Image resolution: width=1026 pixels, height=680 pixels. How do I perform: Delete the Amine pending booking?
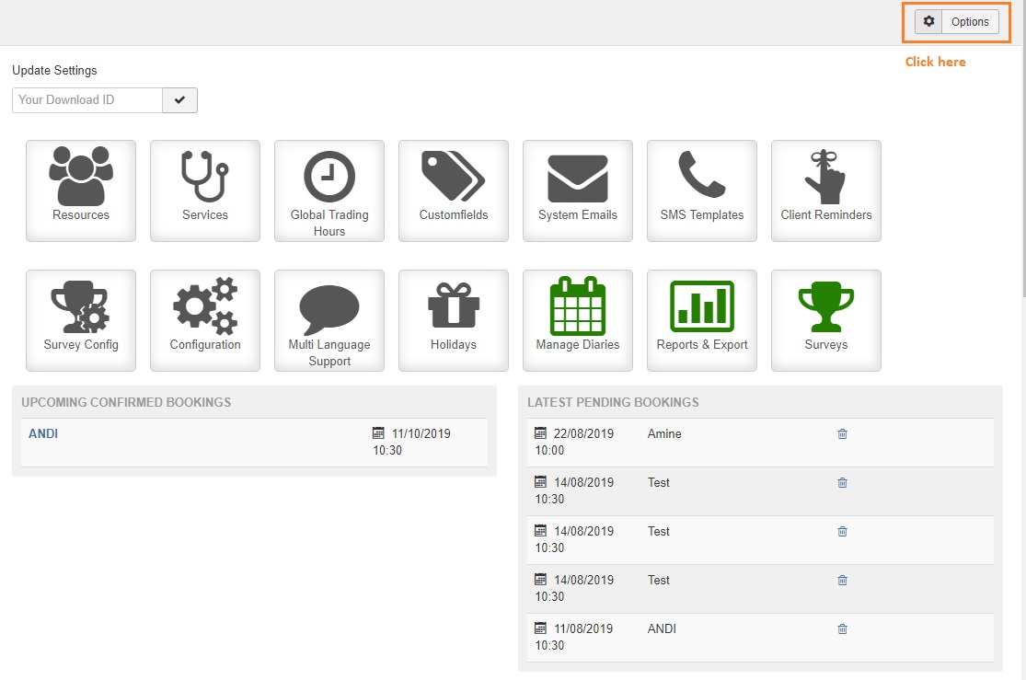click(x=842, y=433)
